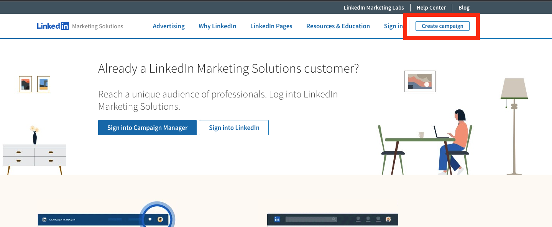Open LinkedIn Marketing Labs link

tap(374, 8)
